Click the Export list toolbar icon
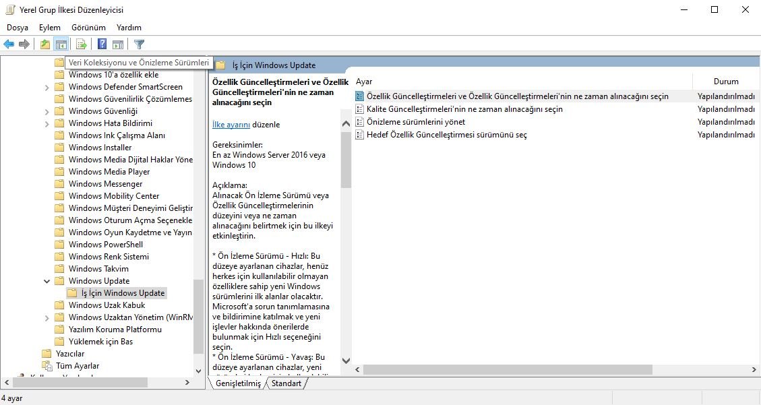This screenshot has height=405, width=761. 81,44
